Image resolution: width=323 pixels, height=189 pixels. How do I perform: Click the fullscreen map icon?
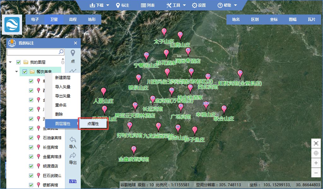316,143
